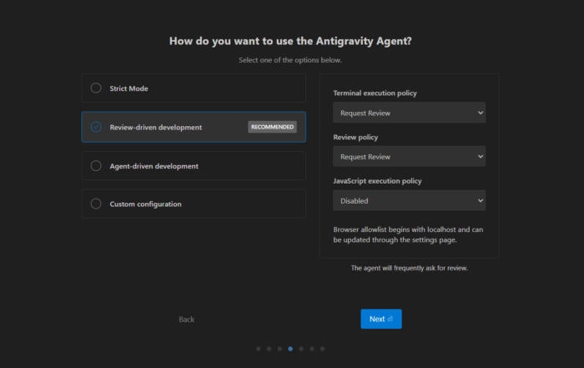Screen dimensions: 584x368
Task: Expand the Review policy dropdown
Action: click(409, 156)
